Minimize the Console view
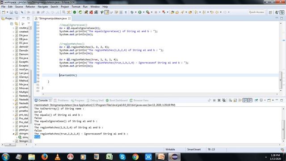The width and height of the screenshot is (286, 161). 277,100
